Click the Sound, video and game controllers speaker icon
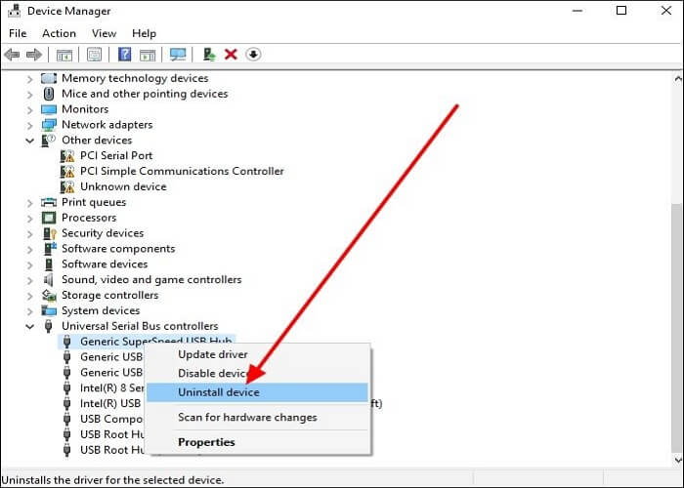Image resolution: width=684 pixels, height=488 pixels. click(x=48, y=280)
